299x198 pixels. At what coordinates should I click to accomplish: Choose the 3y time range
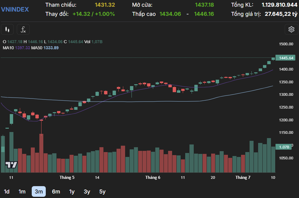(87, 192)
